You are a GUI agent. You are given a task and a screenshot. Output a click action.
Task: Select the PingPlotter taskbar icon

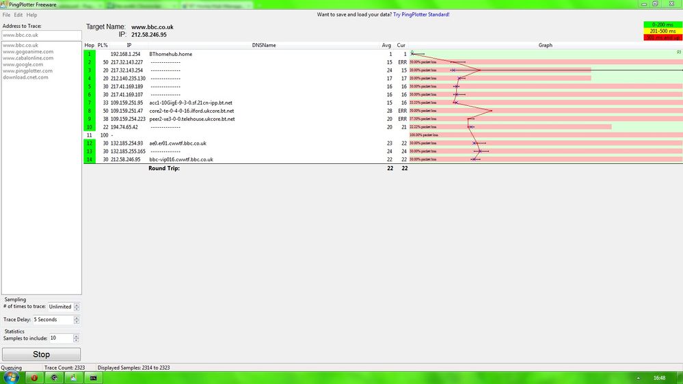click(74, 378)
